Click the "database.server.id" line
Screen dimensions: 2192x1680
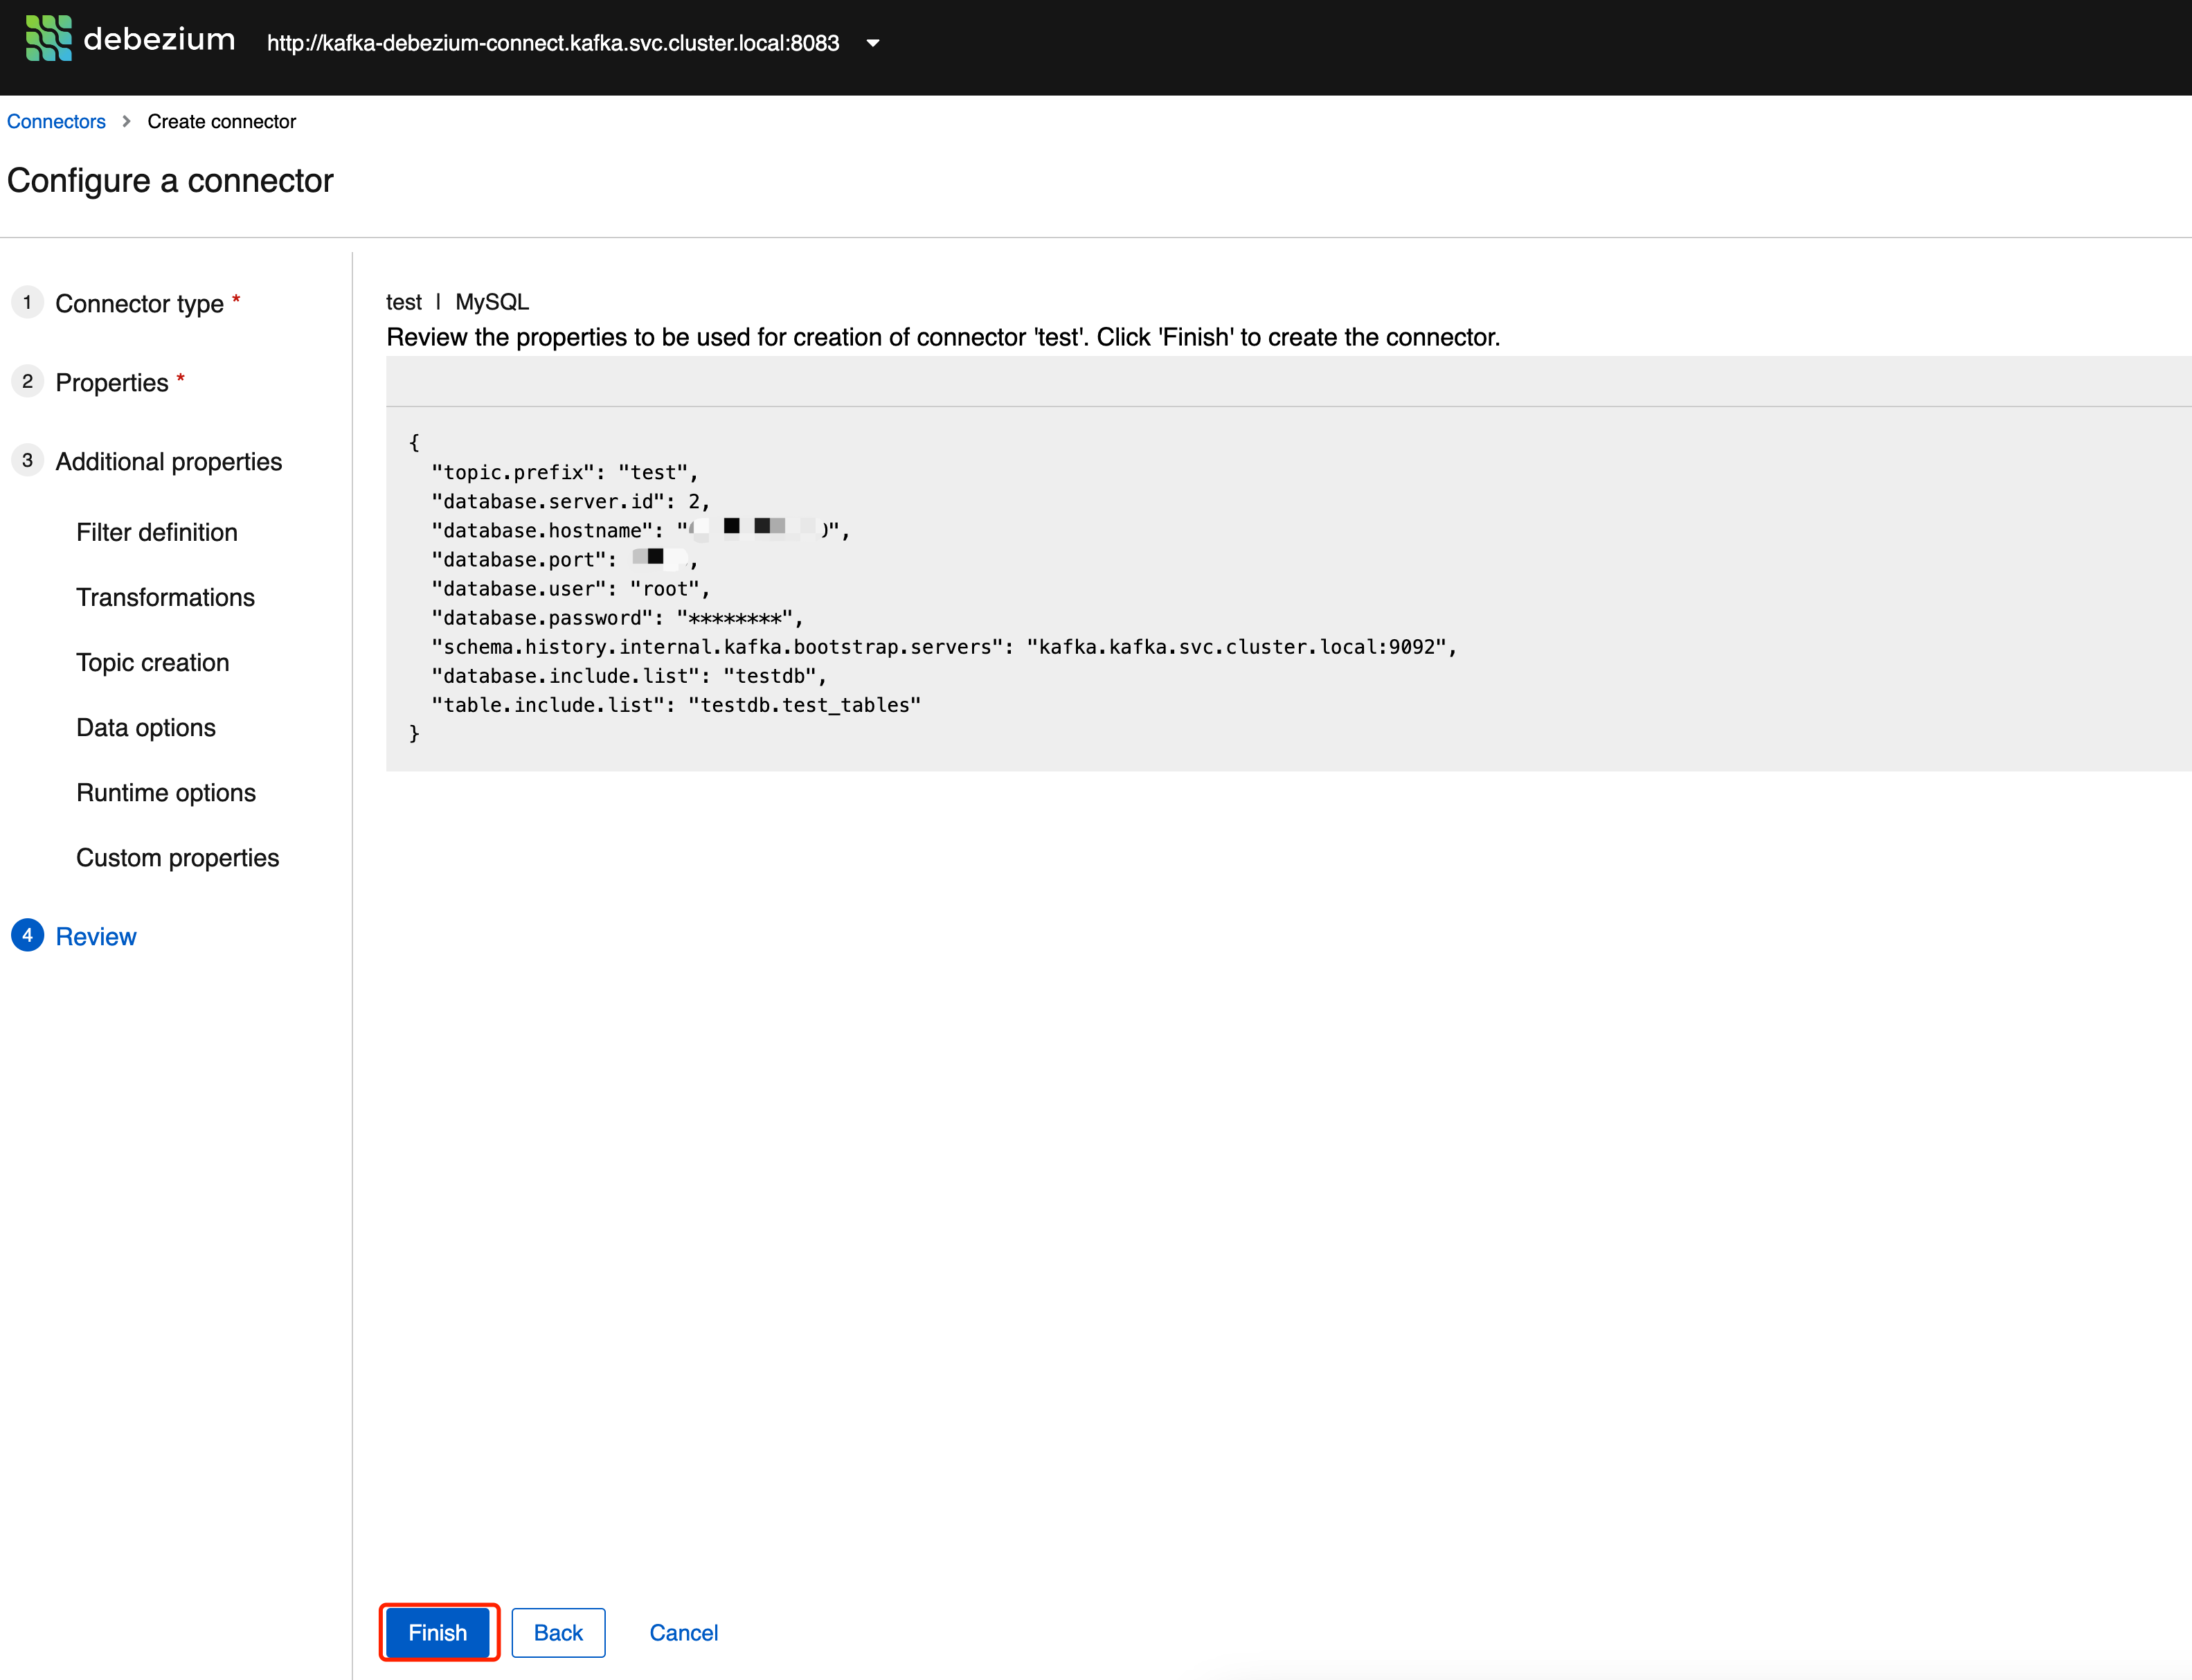[571, 501]
